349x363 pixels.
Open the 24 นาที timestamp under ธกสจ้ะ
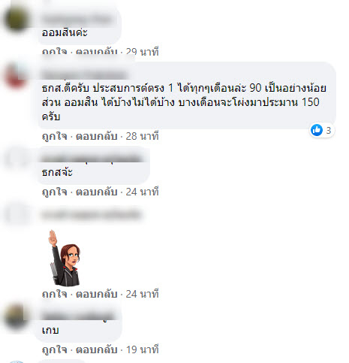pos(142,192)
